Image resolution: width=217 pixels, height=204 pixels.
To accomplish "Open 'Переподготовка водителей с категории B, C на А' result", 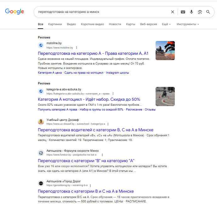I will (95, 130).
